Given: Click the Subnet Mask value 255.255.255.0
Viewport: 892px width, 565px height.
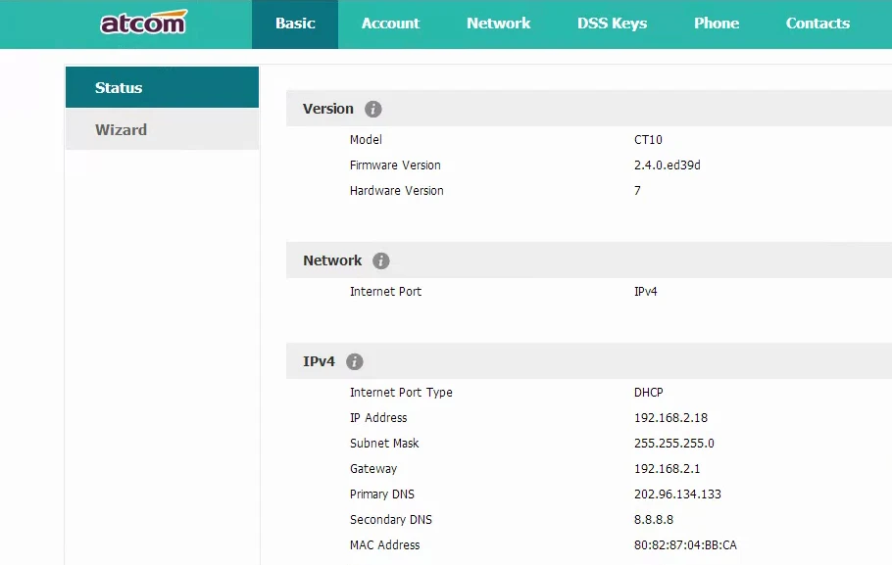Looking at the screenshot, I should click(674, 444).
